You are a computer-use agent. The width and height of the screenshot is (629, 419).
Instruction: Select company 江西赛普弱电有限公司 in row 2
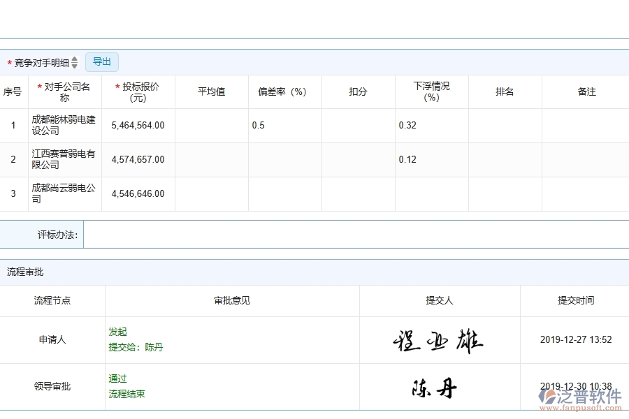tap(64, 159)
